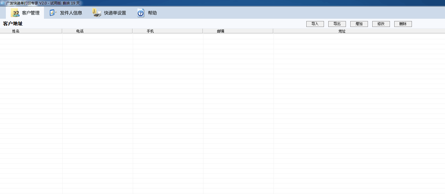Click the 修改 (Modify) button

pyautogui.click(x=381, y=24)
